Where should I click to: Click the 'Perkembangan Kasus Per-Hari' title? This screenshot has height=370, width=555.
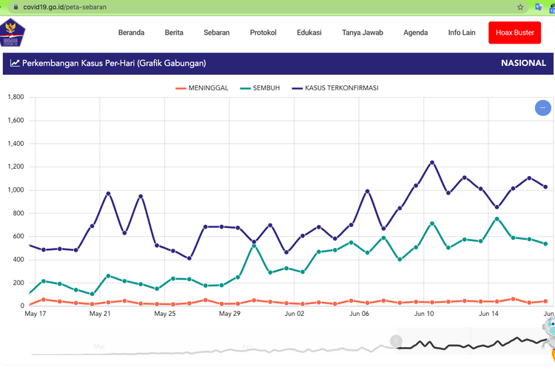click(114, 63)
